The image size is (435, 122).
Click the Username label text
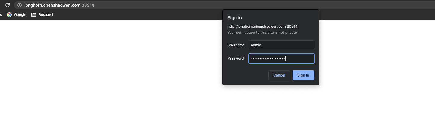(236, 45)
